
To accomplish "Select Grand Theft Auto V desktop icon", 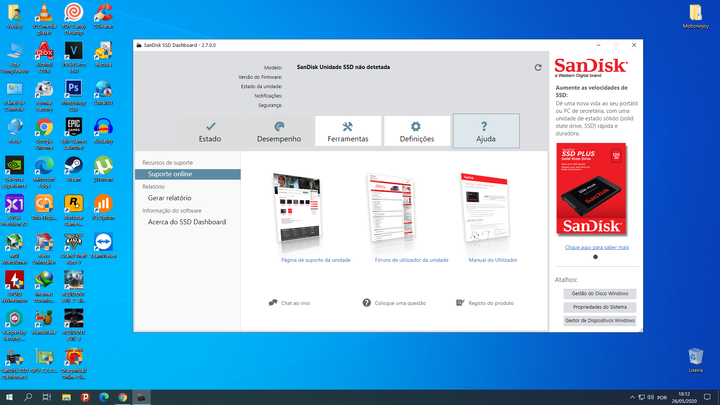I will 74,249.
